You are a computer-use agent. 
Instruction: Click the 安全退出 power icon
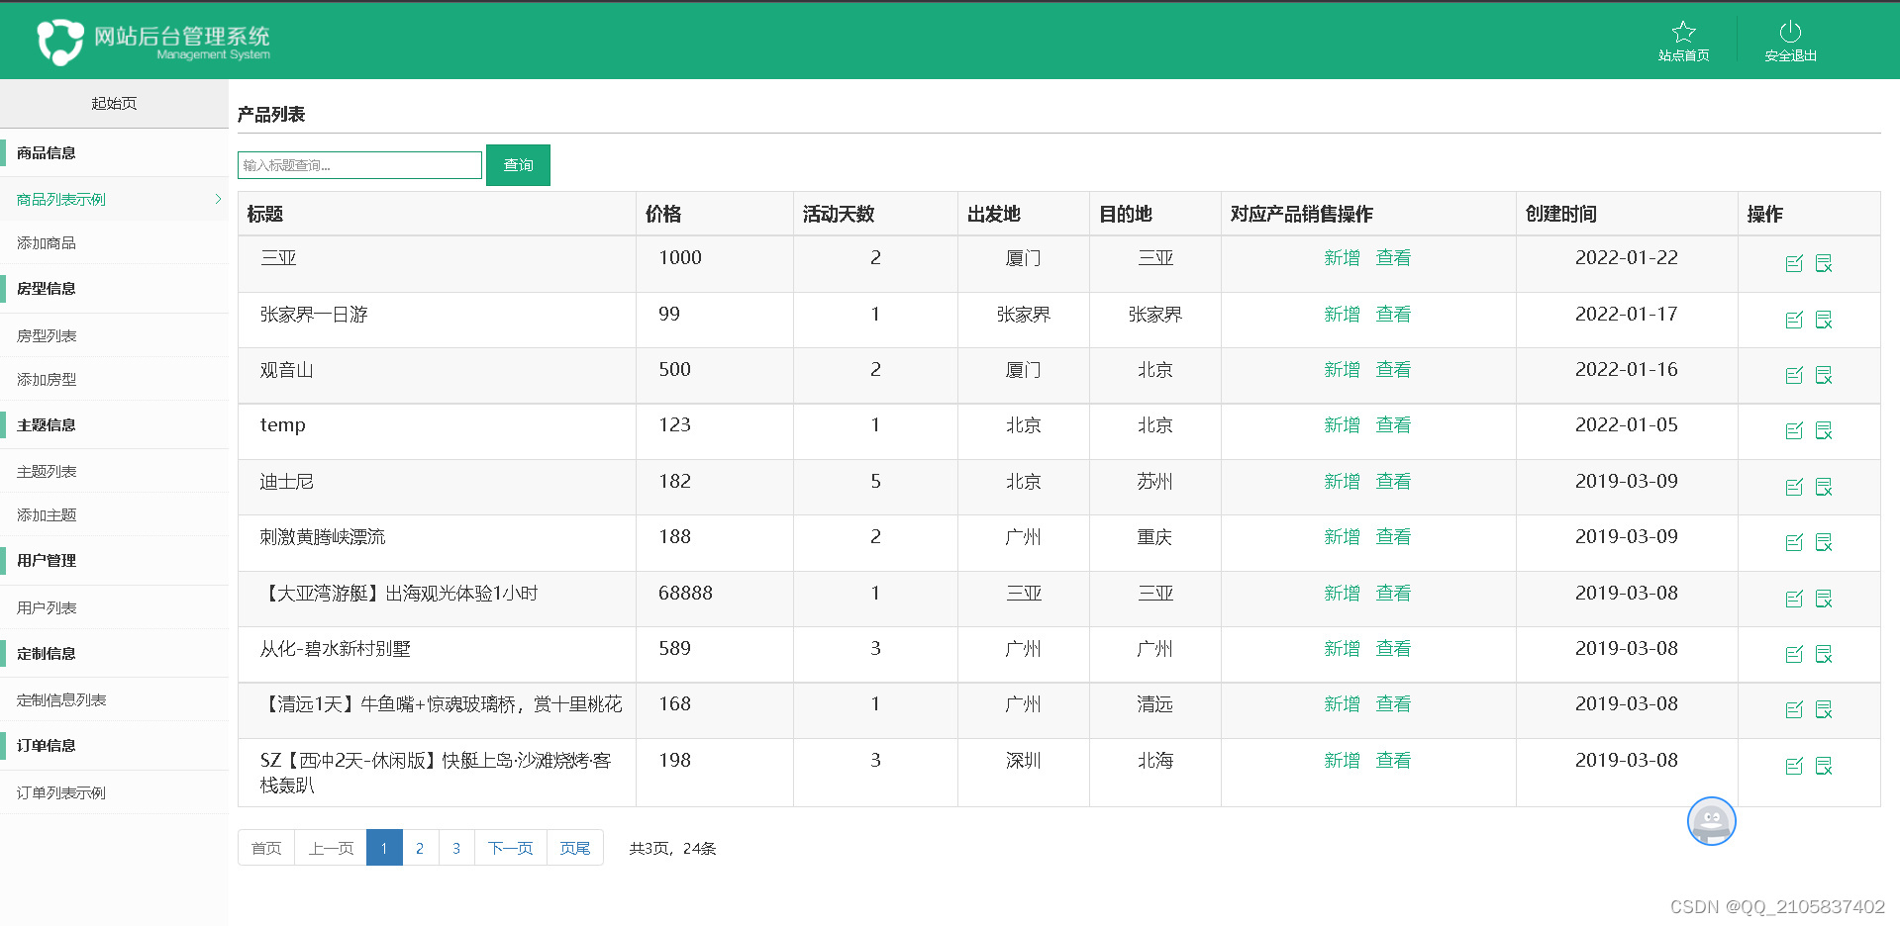tap(1790, 32)
